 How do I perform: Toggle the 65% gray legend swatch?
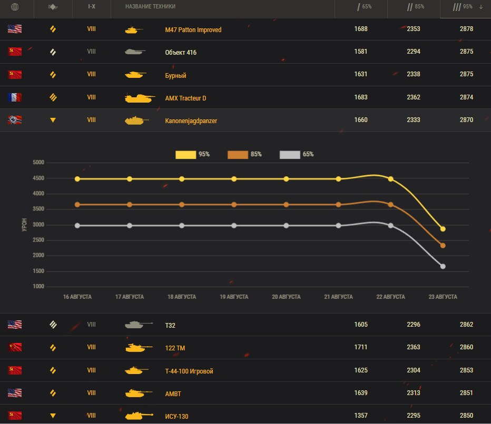click(290, 155)
